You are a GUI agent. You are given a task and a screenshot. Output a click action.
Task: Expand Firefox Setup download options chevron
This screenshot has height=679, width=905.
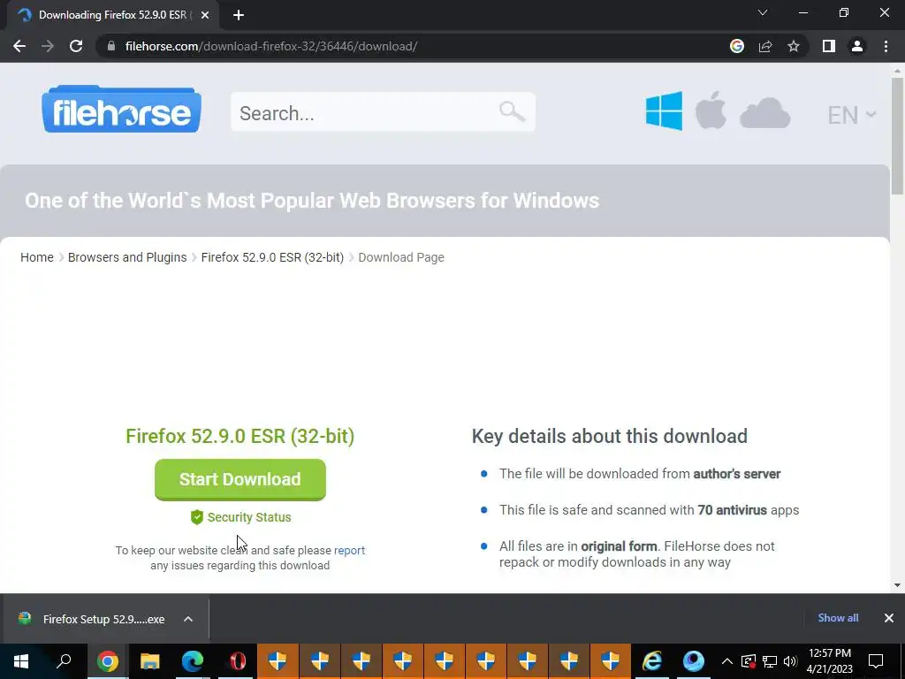pos(188,619)
